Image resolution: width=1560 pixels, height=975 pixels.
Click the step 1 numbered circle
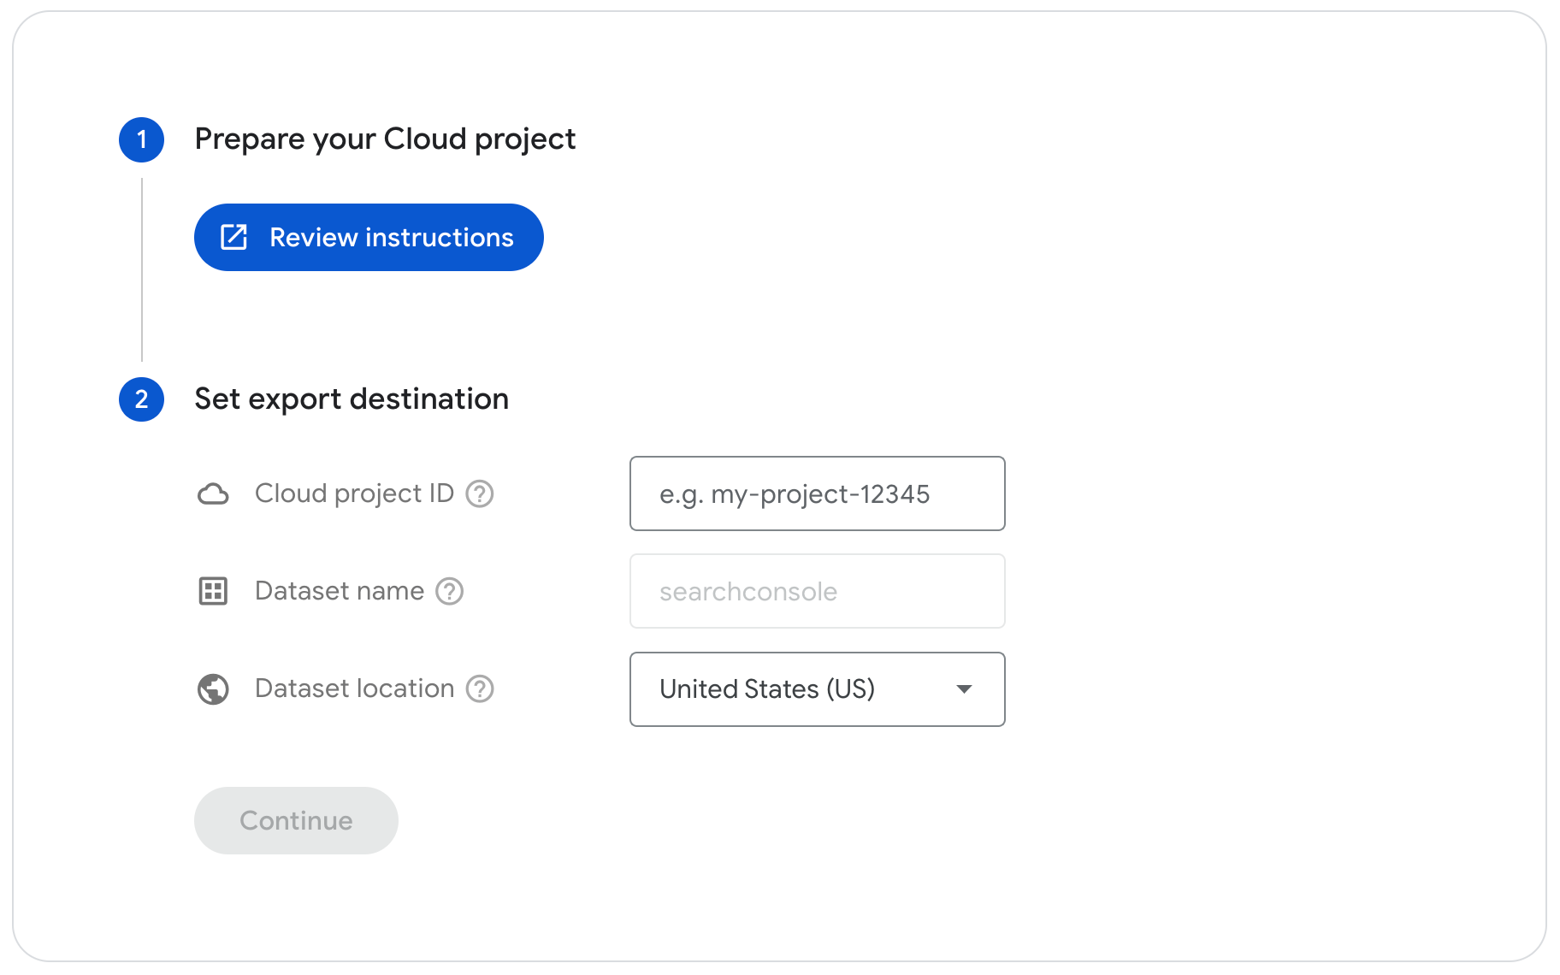tap(141, 139)
